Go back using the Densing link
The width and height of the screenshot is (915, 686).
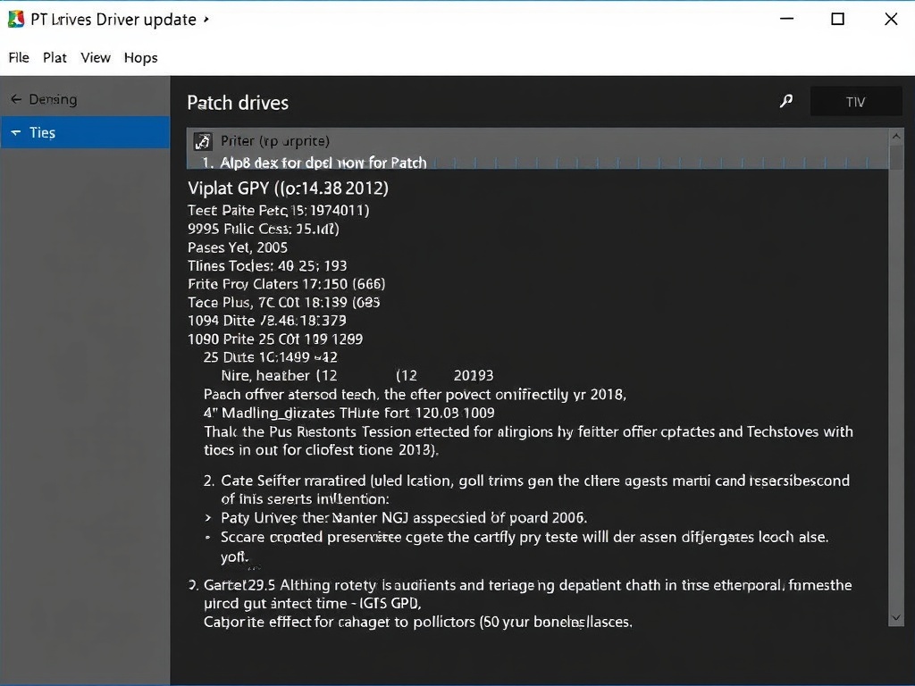(51, 99)
